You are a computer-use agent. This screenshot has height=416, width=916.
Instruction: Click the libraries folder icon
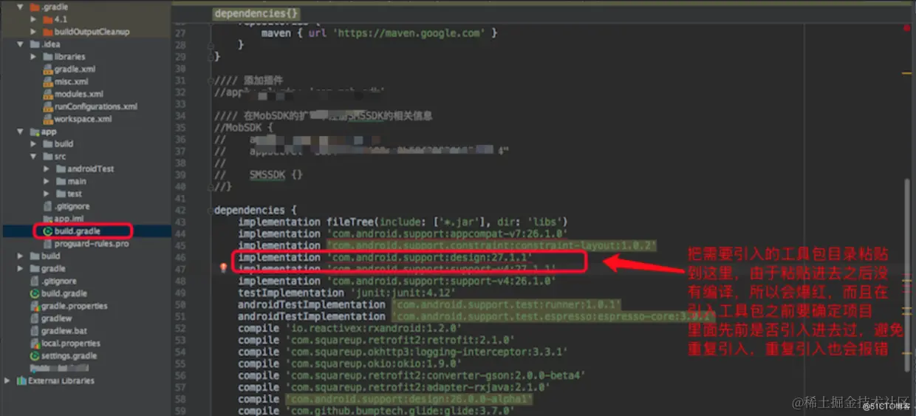(x=48, y=57)
